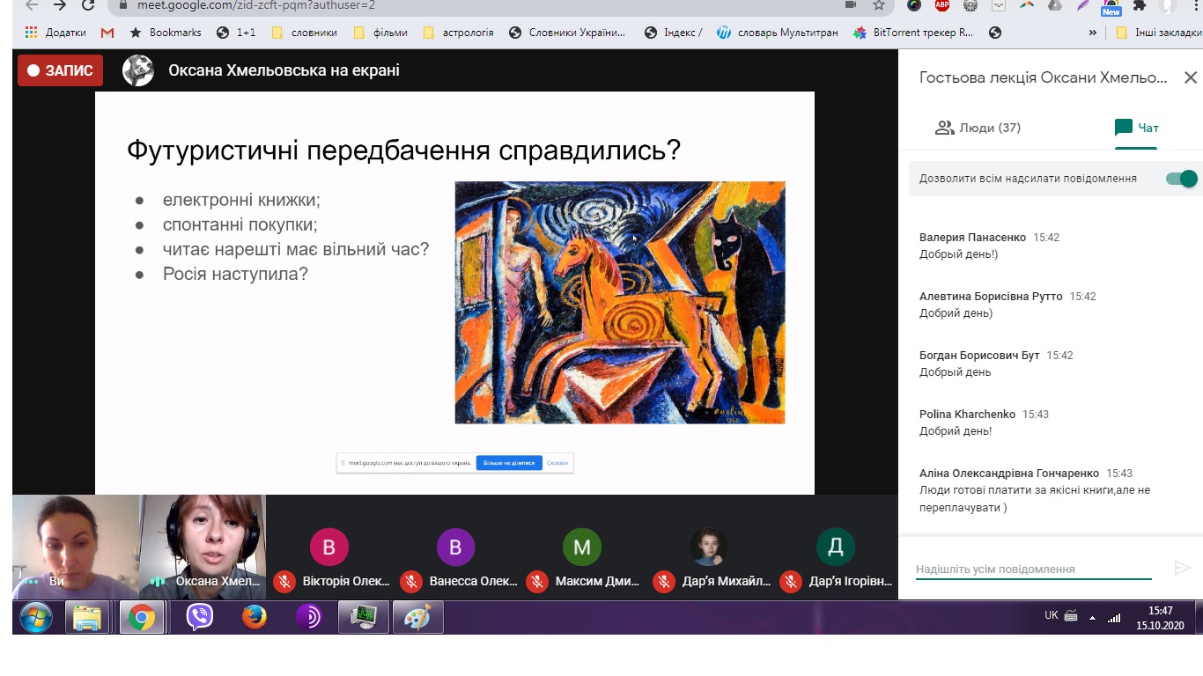Click Chrome's forward arrow button

coord(59,5)
